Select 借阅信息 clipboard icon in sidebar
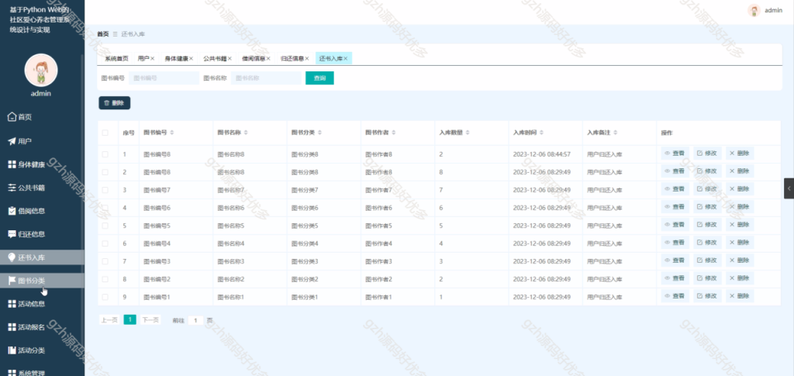The width and height of the screenshot is (794, 376). tap(12, 211)
